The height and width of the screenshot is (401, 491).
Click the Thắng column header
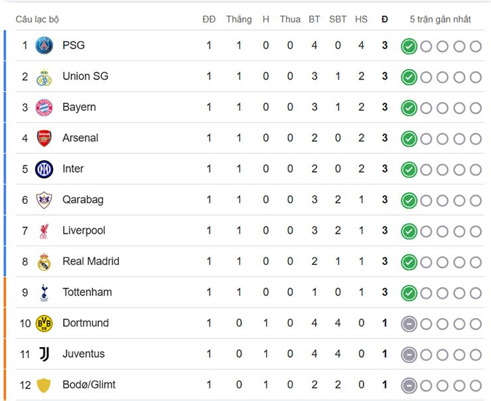click(239, 19)
